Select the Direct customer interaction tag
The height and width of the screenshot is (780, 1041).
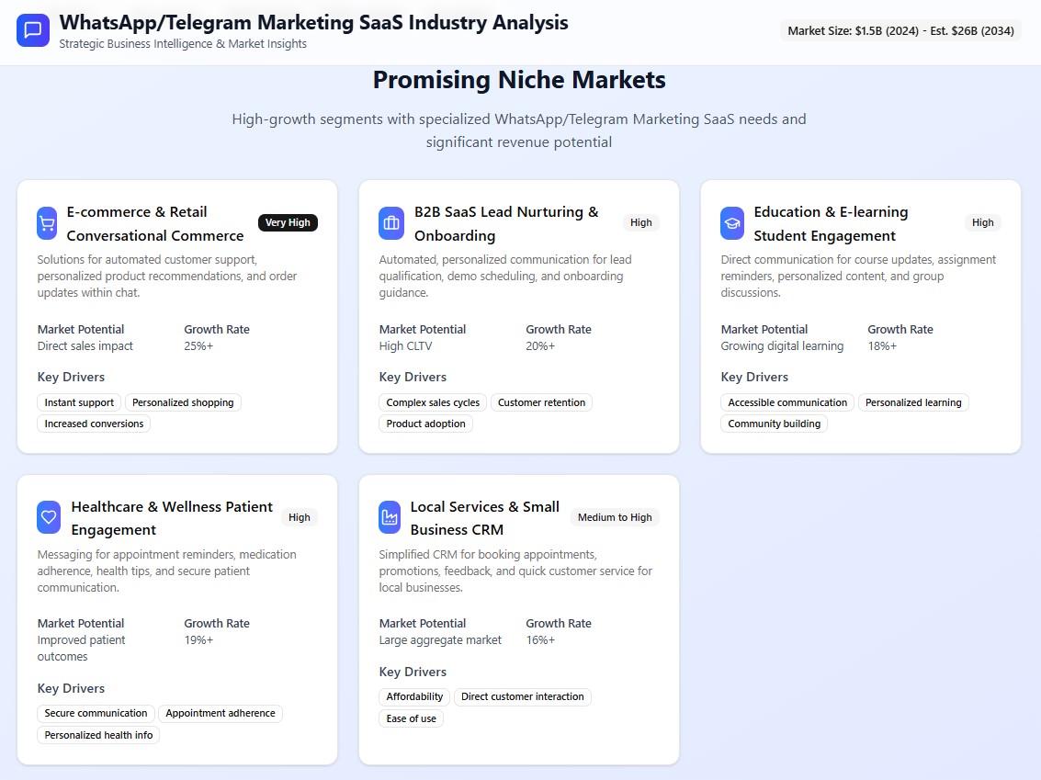[x=522, y=696]
